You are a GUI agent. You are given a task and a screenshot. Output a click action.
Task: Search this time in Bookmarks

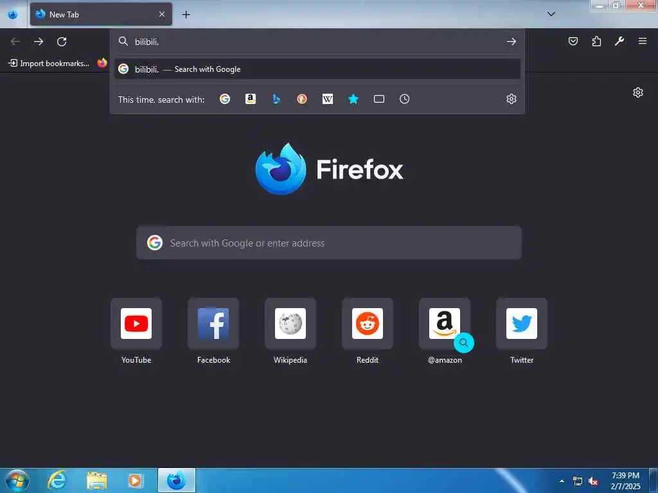click(x=353, y=99)
